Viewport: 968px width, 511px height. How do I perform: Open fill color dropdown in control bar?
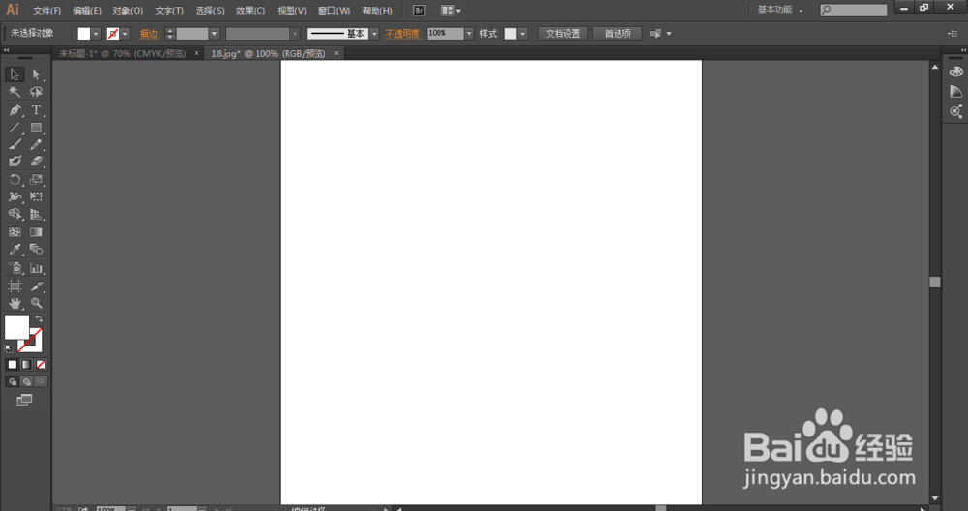(x=96, y=34)
